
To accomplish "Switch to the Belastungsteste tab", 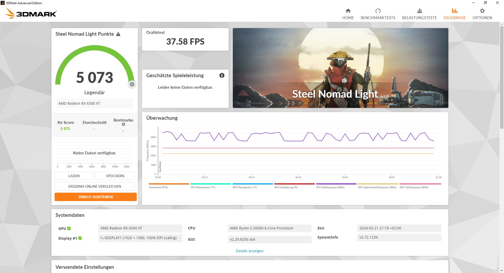I will click(x=419, y=13).
